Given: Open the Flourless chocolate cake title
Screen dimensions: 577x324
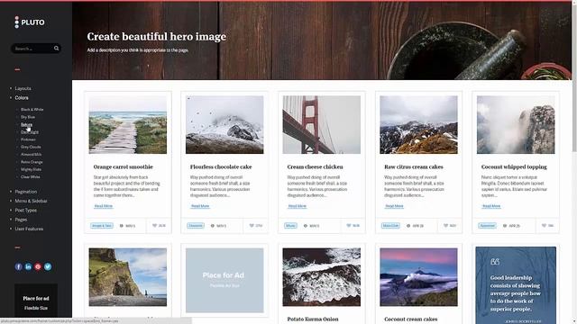Looking at the screenshot, I should point(221,166).
